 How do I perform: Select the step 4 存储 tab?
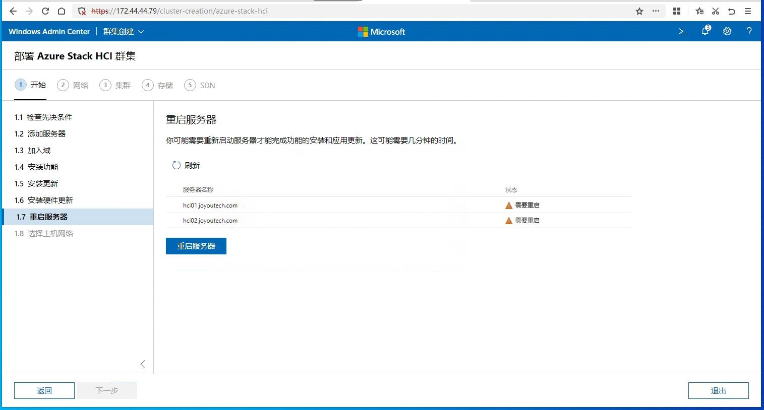158,85
